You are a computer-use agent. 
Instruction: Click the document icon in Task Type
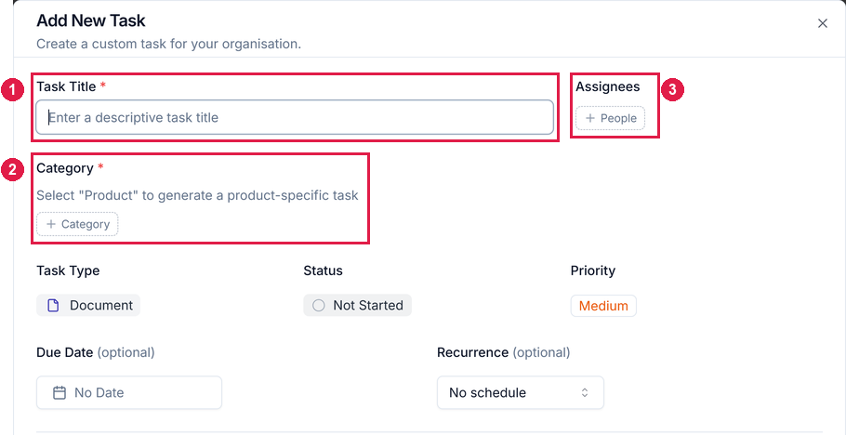click(x=53, y=306)
